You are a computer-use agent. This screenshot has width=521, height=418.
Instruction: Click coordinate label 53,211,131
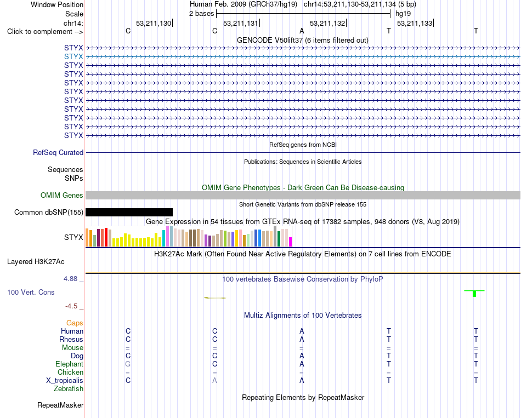point(241,23)
